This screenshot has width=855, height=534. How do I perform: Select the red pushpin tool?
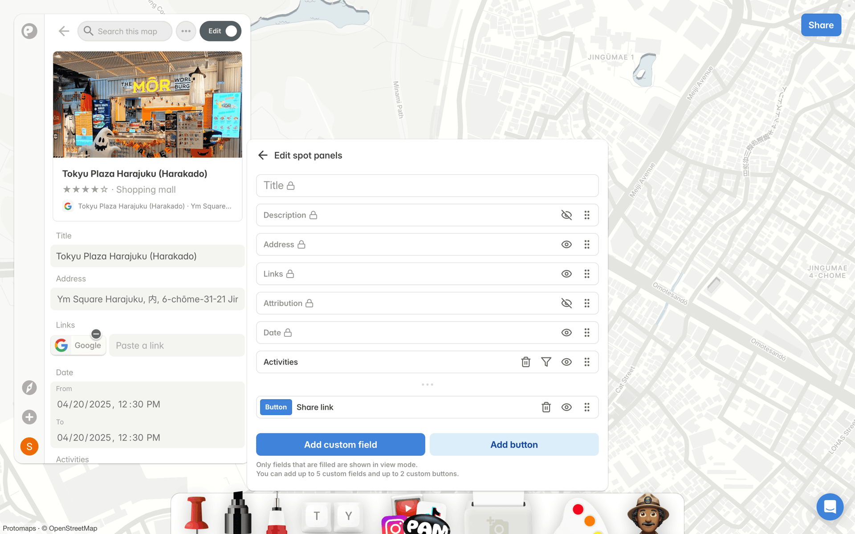point(196,514)
